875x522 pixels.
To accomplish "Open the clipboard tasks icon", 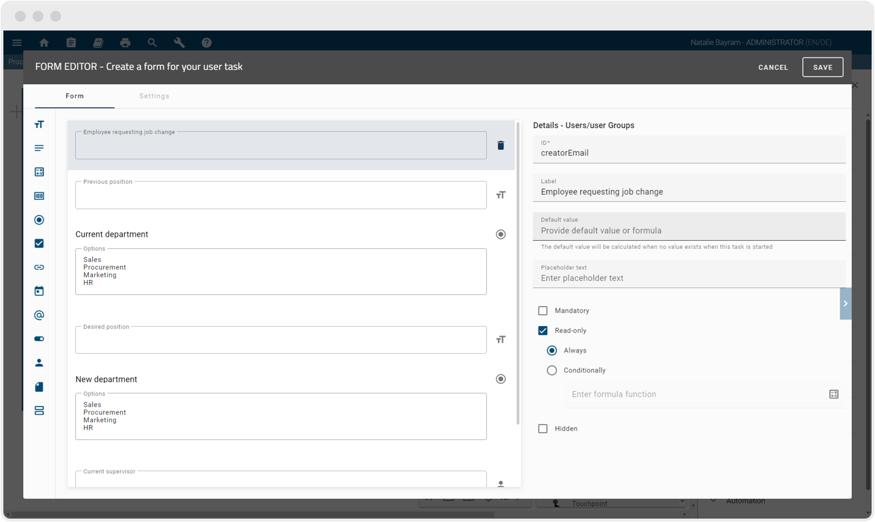I will click(x=71, y=43).
